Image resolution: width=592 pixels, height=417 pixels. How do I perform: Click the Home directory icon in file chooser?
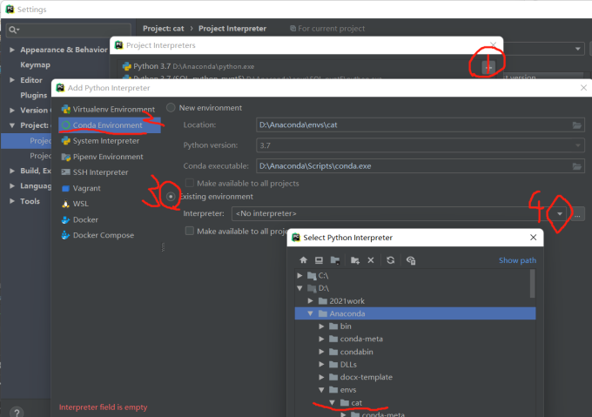tap(303, 260)
